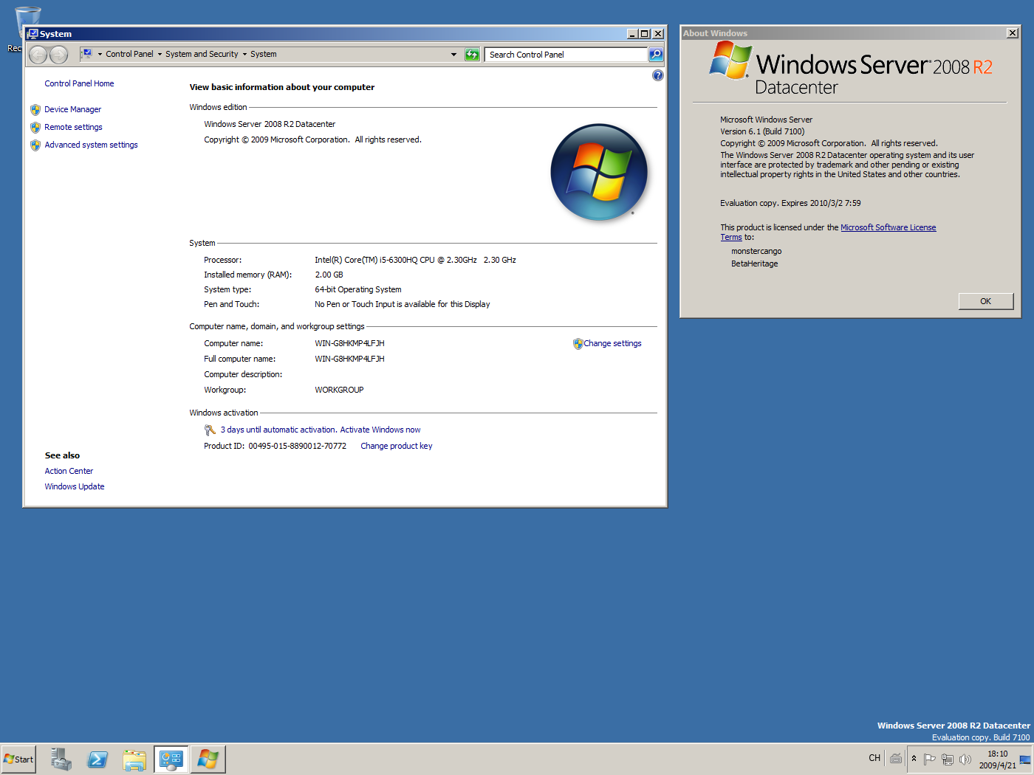Click the Change settings shield icon

tap(578, 344)
